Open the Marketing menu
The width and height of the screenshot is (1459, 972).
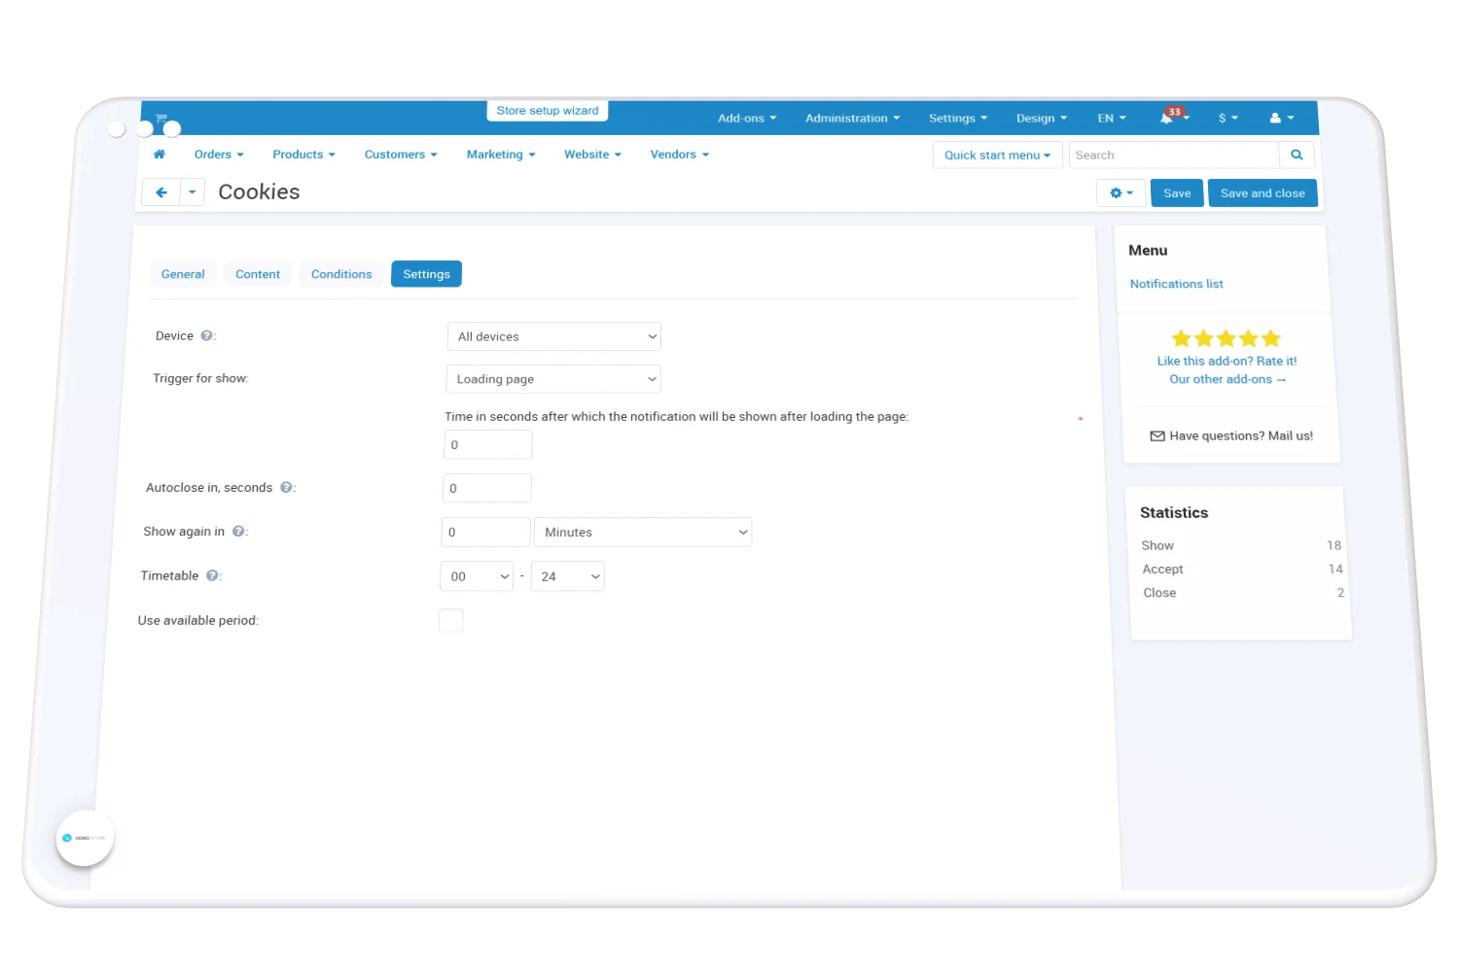[x=500, y=155]
